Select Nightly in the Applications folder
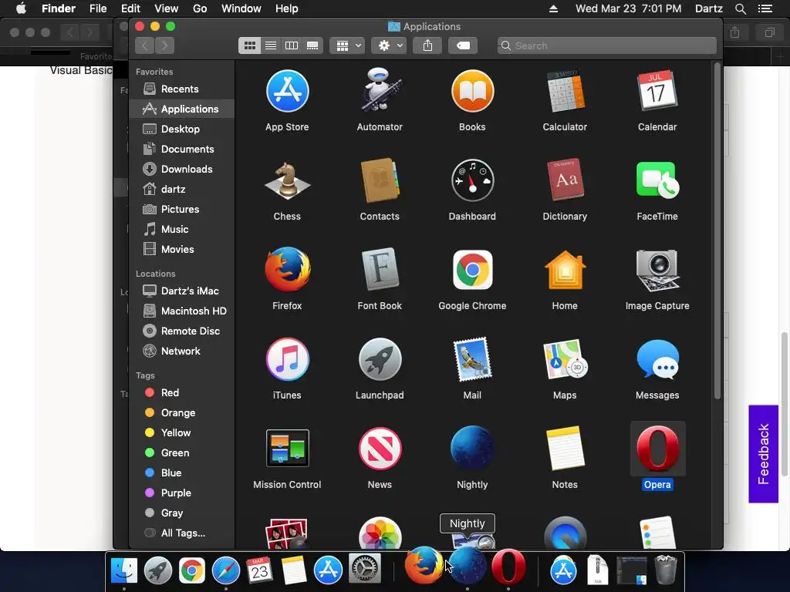790x592 pixels. pos(472,449)
